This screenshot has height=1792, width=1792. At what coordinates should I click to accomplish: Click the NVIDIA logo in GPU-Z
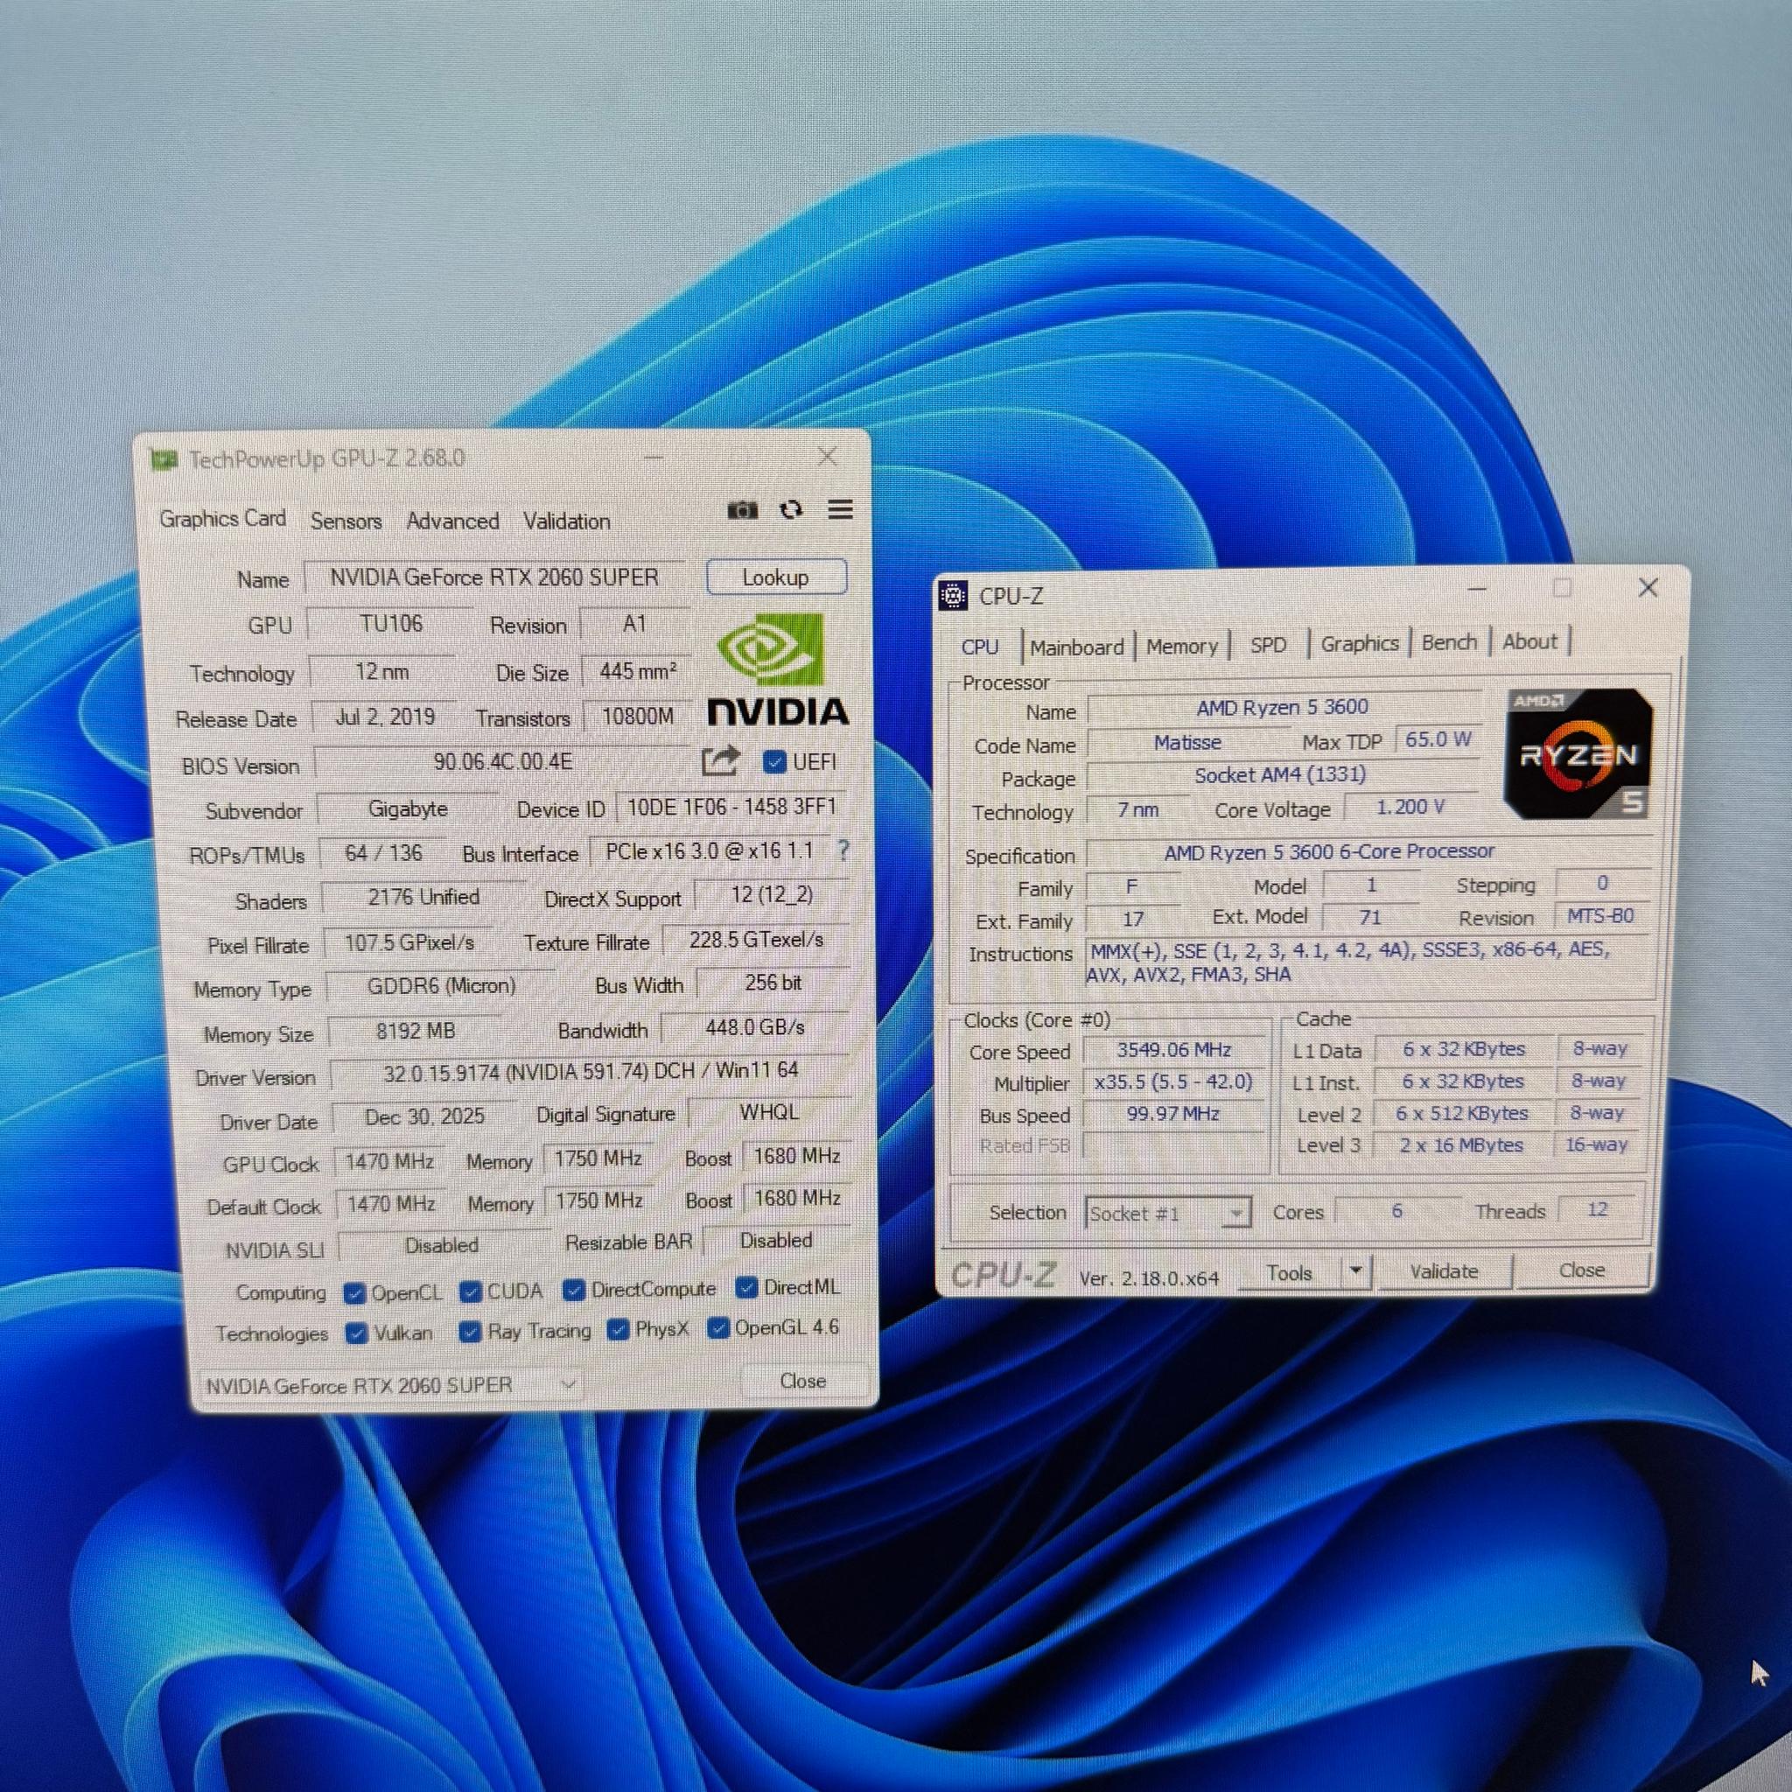pyautogui.click(x=777, y=668)
